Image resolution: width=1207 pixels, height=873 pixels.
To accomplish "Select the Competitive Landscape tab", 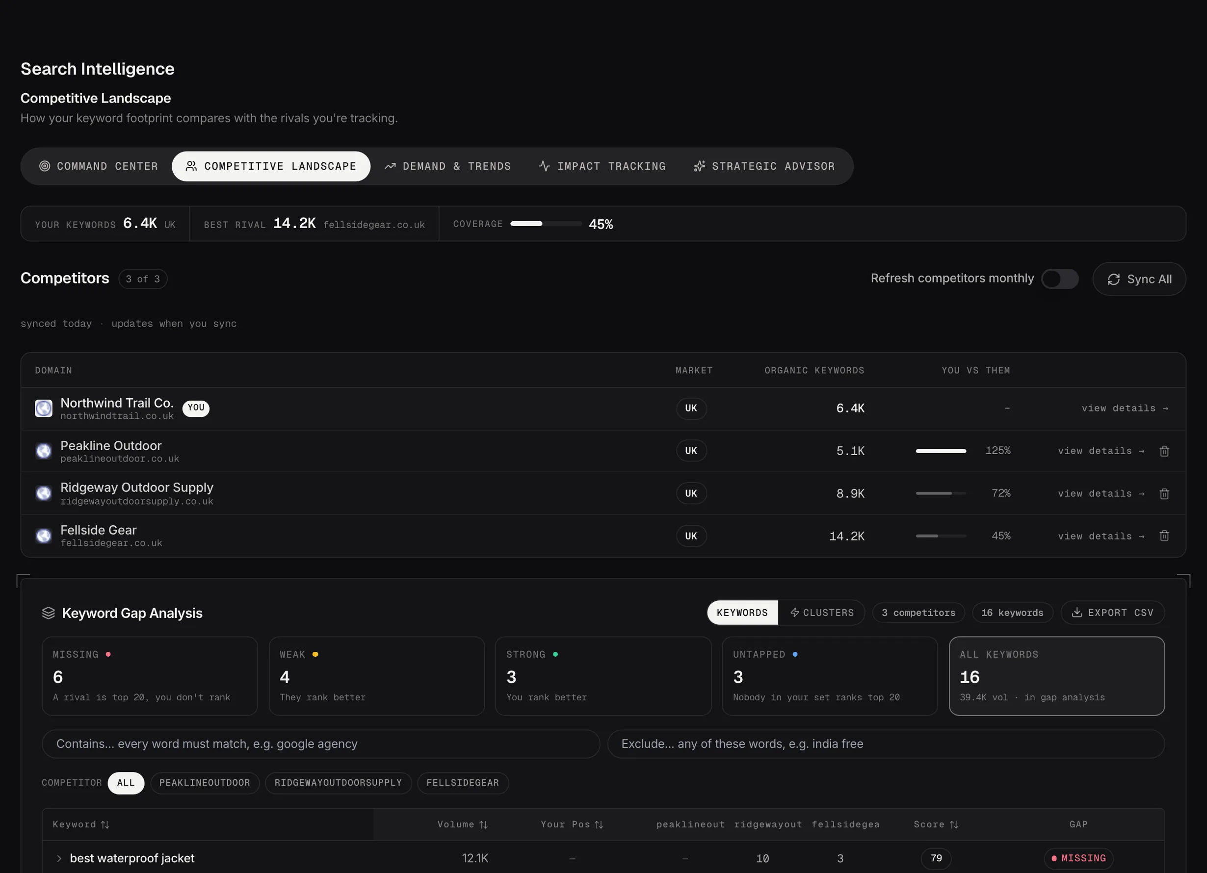I will point(271,167).
